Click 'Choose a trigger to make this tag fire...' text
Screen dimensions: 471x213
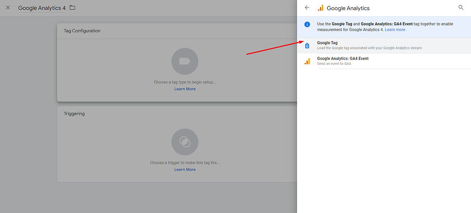click(185, 163)
